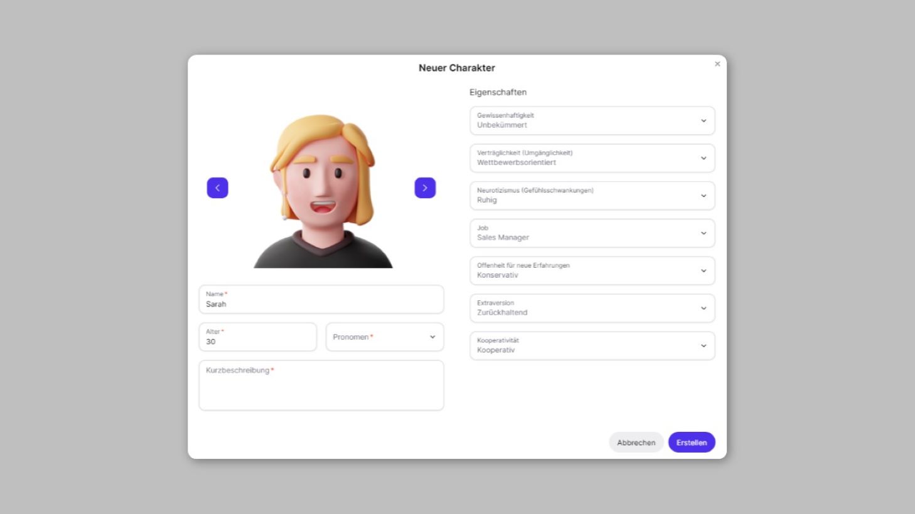Click the Abbrechen button
The width and height of the screenshot is (915, 514).
coord(636,443)
